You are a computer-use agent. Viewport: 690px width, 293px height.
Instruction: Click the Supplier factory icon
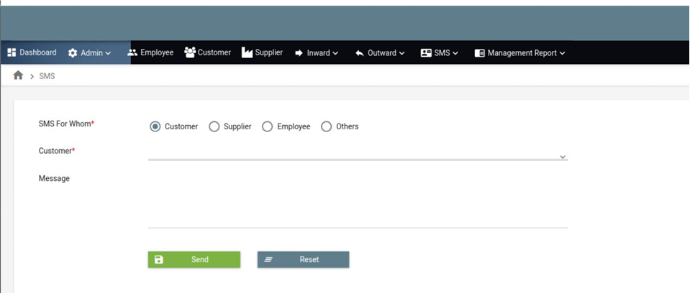coord(247,52)
